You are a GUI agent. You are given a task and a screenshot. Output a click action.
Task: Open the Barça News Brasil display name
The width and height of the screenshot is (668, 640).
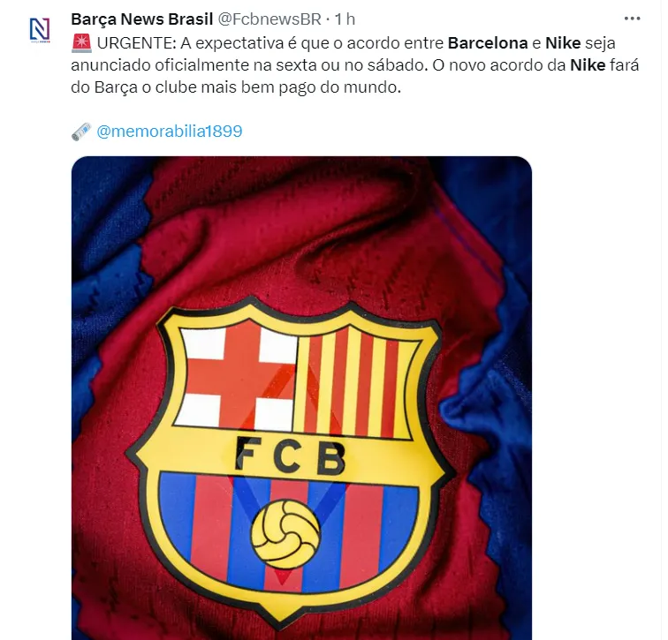click(x=141, y=19)
